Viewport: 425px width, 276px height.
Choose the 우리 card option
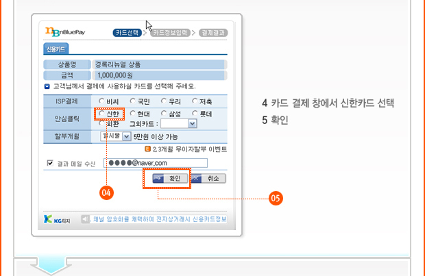(163, 101)
